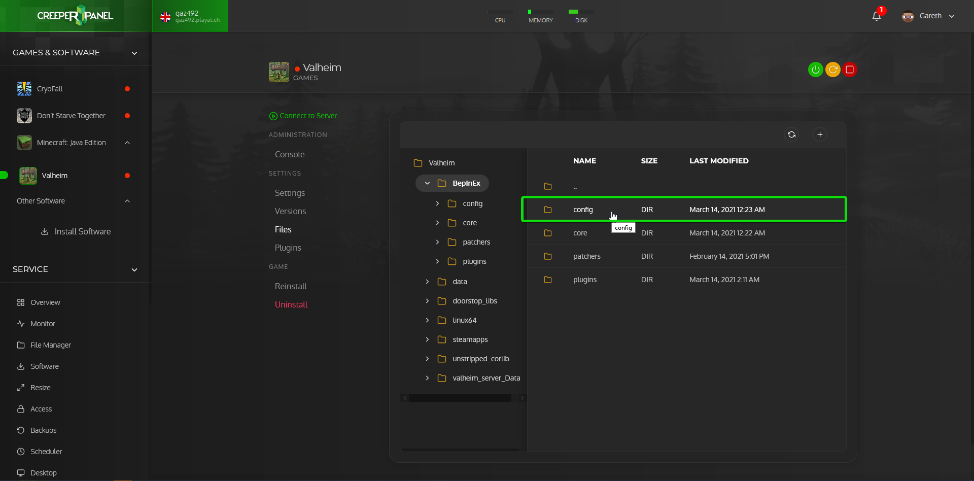Expand the config tree folder
This screenshot has height=481, width=974.
(x=438, y=203)
